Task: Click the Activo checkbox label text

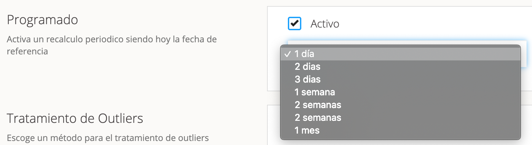Action: coord(325,24)
